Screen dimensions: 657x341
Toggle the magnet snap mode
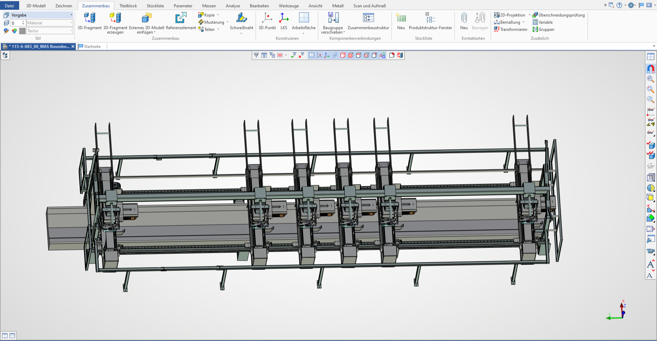point(650,69)
